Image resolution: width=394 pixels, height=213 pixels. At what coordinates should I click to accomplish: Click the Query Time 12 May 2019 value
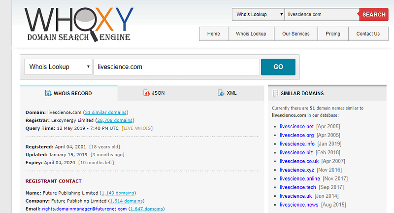coord(88,128)
